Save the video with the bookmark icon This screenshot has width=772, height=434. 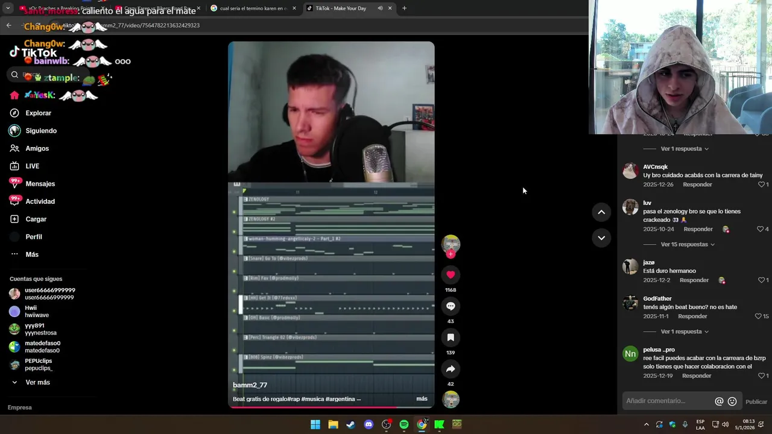451,338
